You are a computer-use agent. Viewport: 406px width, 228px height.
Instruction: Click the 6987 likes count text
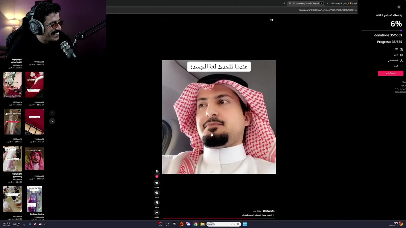click(40, 179)
